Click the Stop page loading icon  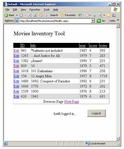(x=30, y=15)
